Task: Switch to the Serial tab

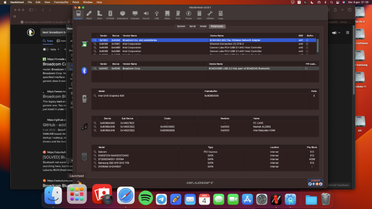Action: point(193,26)
